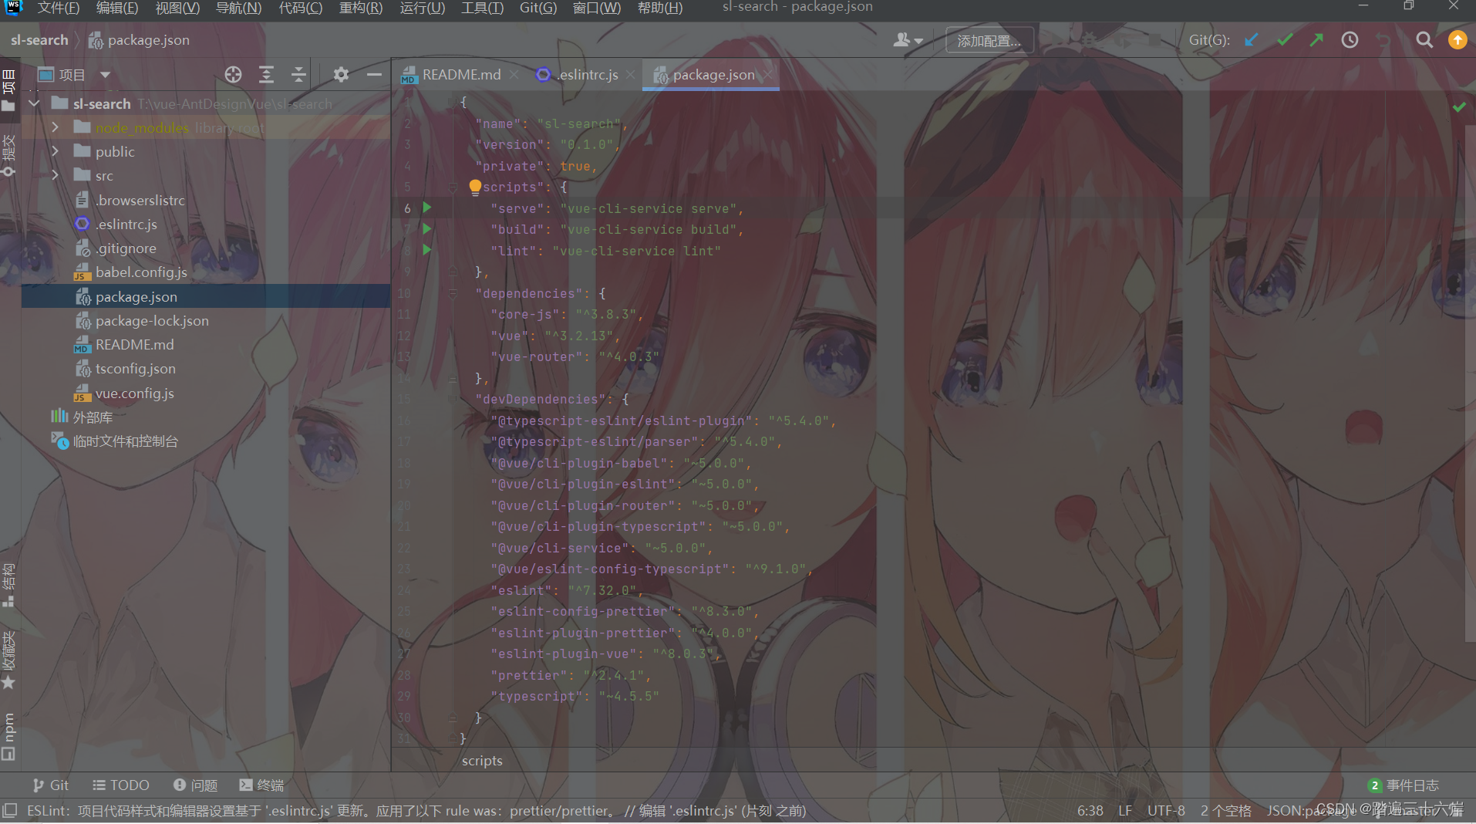1476x824 pixels.
Task: Fold the dependencies block in editor
Action: [x=453, y=293]
